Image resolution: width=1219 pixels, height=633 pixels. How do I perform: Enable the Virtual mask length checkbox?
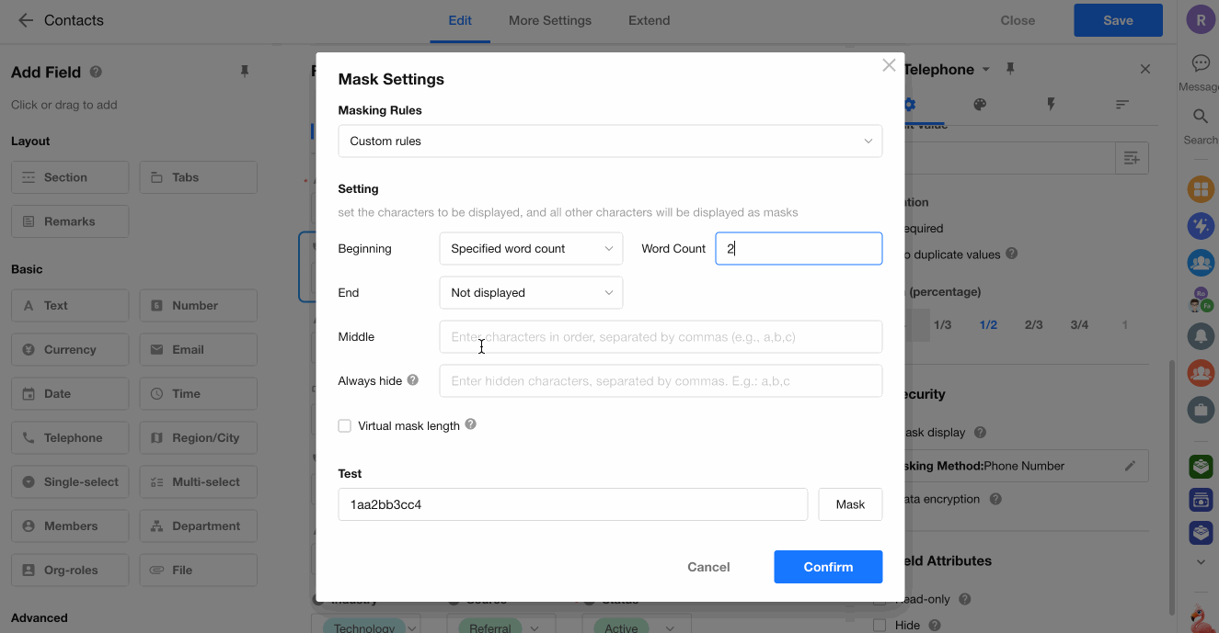[x=345, y=425]
